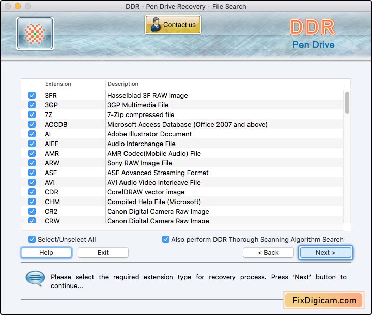The width and height of the screenshot is (372, 315).
Task: Toggle the 7Z extension checkbox
Action: (32, 114)
